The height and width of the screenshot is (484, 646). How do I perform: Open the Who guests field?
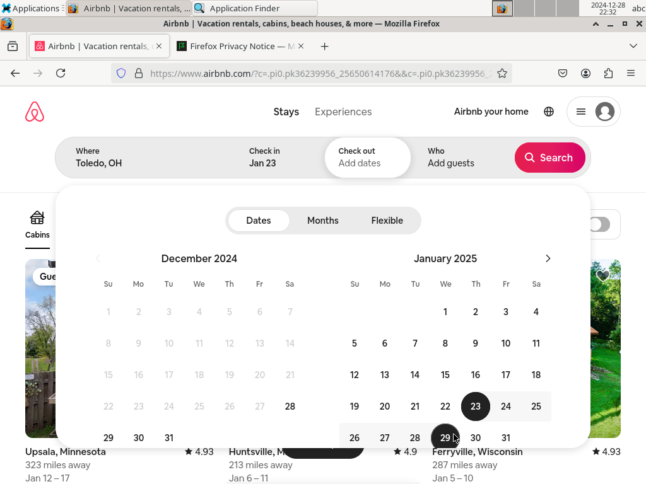click(x=461, y=158)
